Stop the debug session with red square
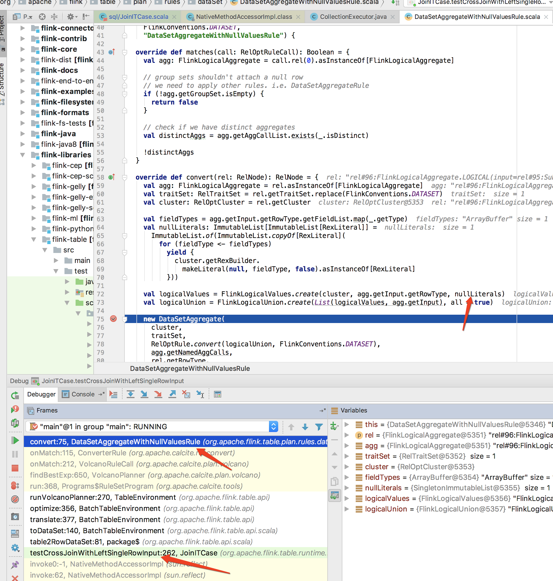Viewport: 553px width, 581px height. pos(15,468)
